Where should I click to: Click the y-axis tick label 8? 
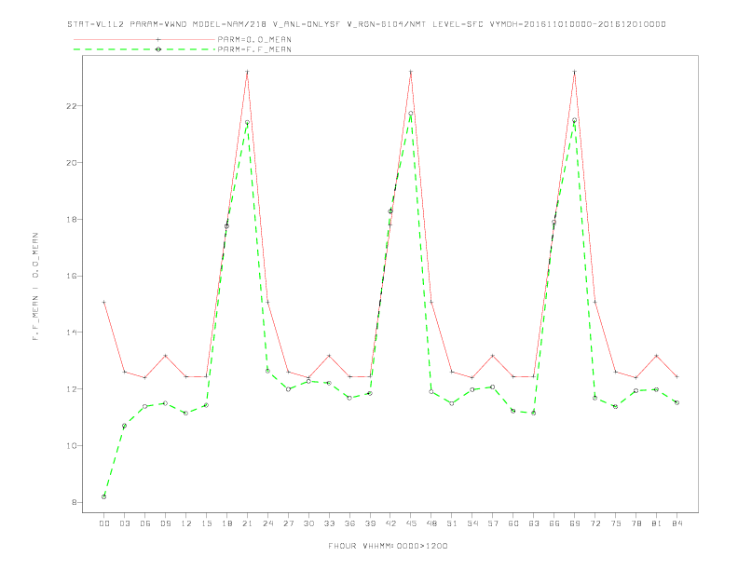pos(74,502)
